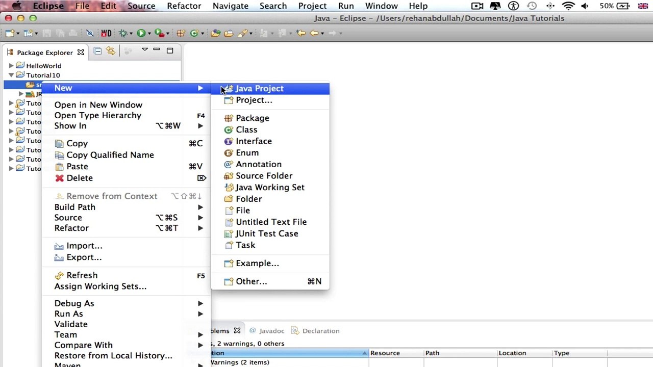The width and height of the screenshot is (653, 367).
Task: Select Refresh in the context menu
Action: click(82, 275)
